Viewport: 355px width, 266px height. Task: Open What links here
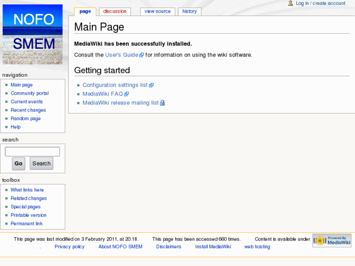27,190
